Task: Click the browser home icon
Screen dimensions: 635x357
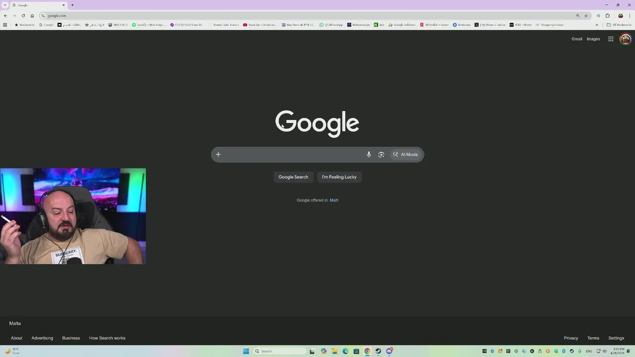Action: pos(32,15)
